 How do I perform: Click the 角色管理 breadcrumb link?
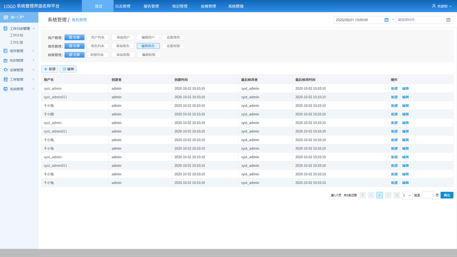pos(79,20)
